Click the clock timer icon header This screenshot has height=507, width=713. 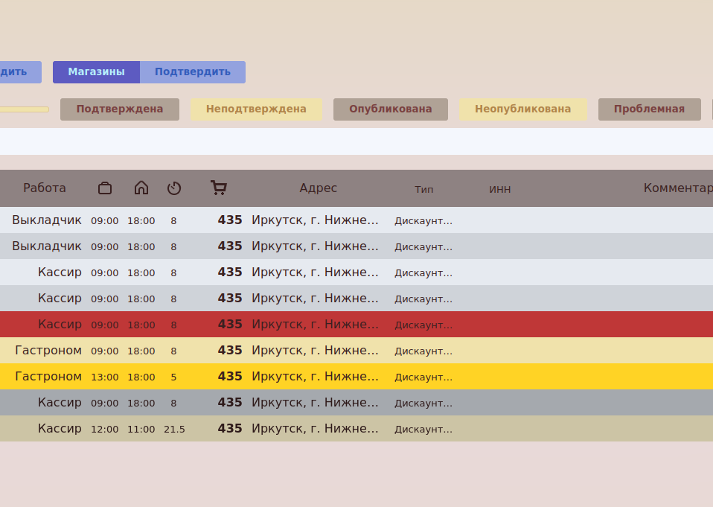[x=174, y=188]
